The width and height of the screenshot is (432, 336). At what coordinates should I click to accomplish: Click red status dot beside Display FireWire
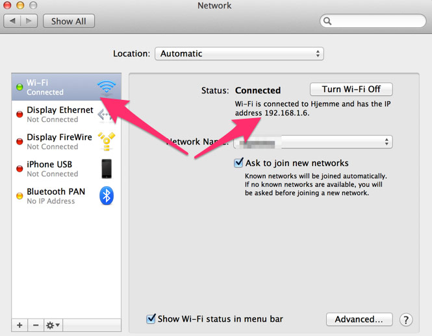[19, 141]
